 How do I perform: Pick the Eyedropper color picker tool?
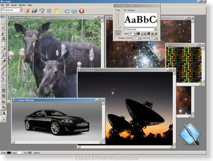[3, 50]
